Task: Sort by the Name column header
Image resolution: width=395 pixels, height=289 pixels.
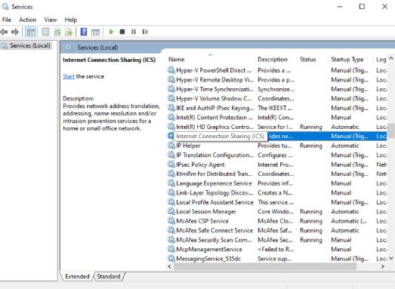Action: 176,60
